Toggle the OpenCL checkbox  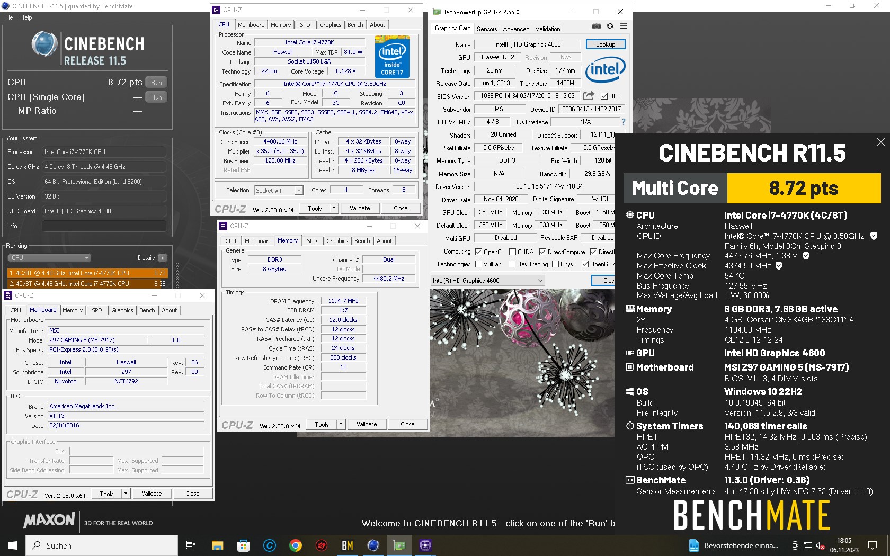point(478,252)
